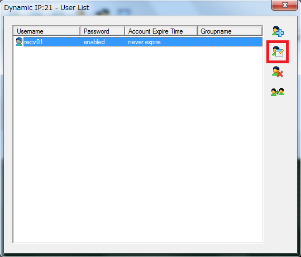Click the Copy User two-person arrow icon
The height and width of the screenshot is (257, 301).
tap(278, 92)
